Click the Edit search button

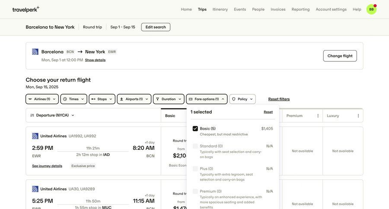(156, 27)
